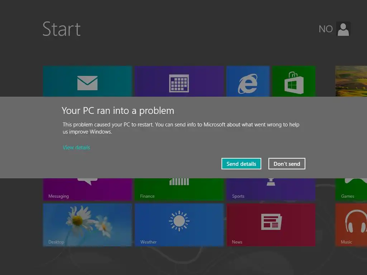
Task: Open the Calendar tile
Action: point(179,81)
